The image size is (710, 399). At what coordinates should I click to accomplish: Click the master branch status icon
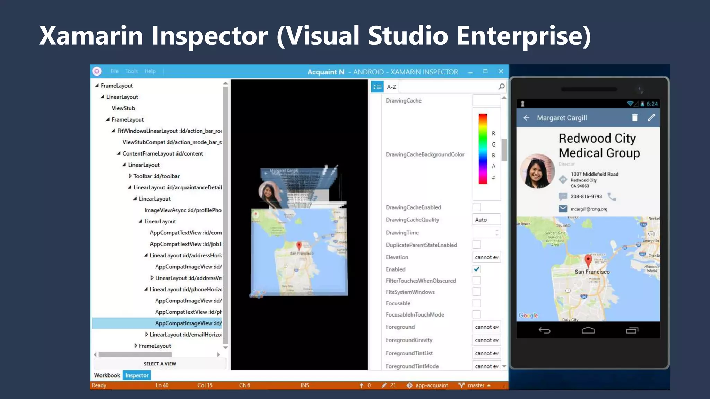pyautogui.click(x=461, y=385)
